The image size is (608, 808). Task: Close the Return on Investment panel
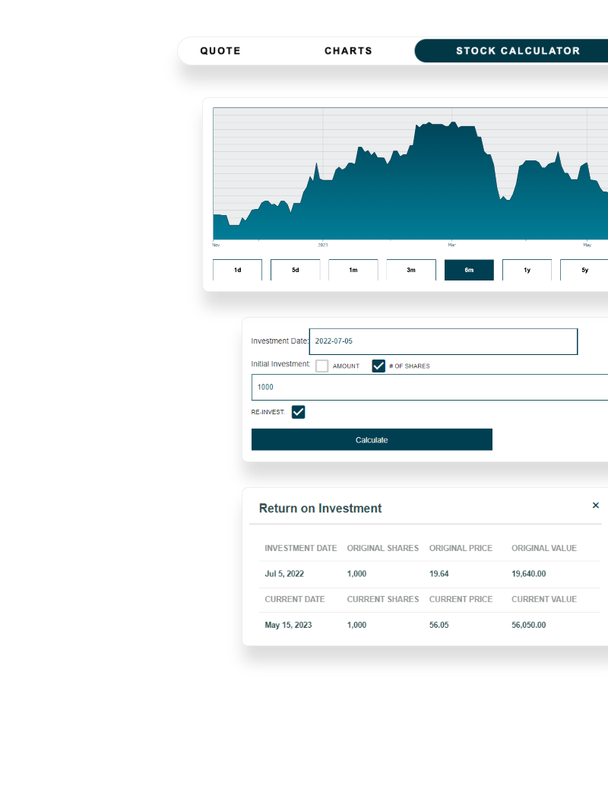(595, 505)
